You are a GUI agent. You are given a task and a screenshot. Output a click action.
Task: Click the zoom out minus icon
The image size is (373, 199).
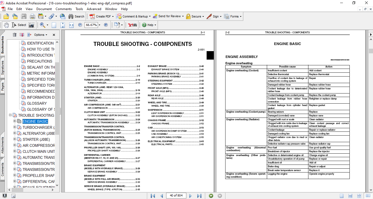[x=80, y=25]
